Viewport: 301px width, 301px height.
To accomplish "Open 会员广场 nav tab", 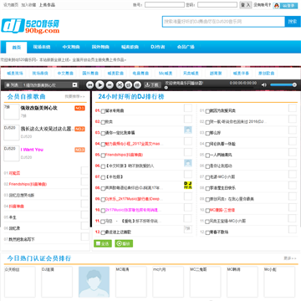I will (x=186, y=47).
